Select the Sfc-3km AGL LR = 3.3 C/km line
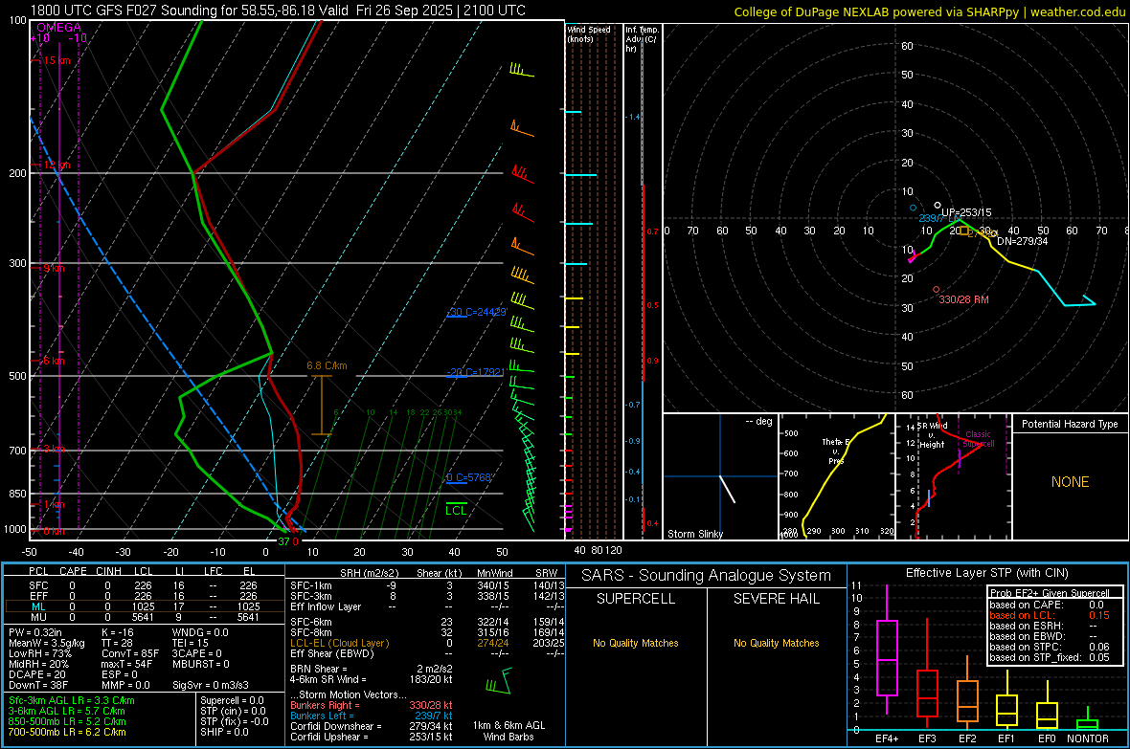1130x749 pixels. (x=72, y=700)
